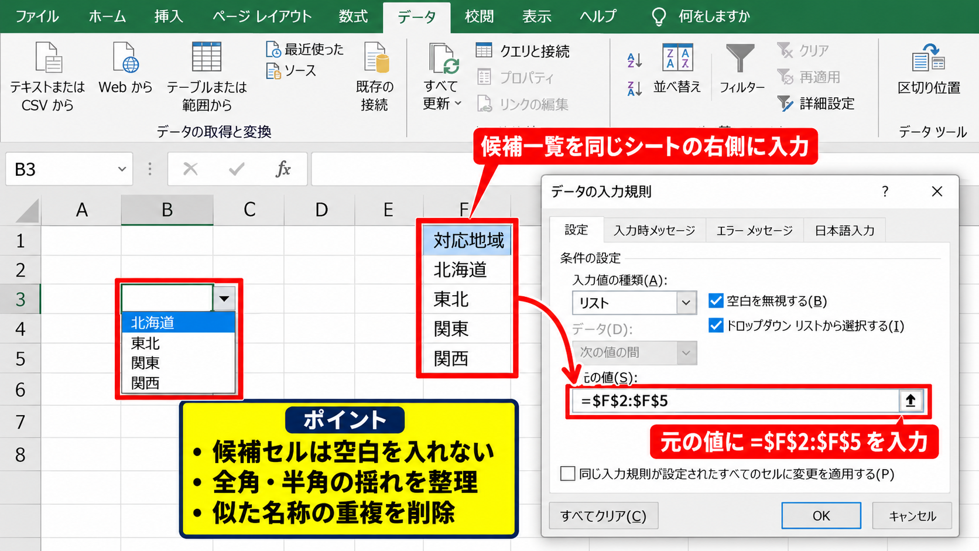Screen dimensions: 979x551
Task: Open Recently used sources
Action: coord(305,50)
